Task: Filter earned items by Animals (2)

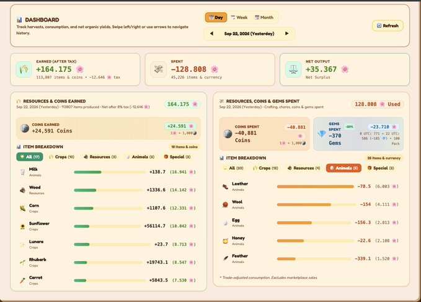Action: pos(140,157)
